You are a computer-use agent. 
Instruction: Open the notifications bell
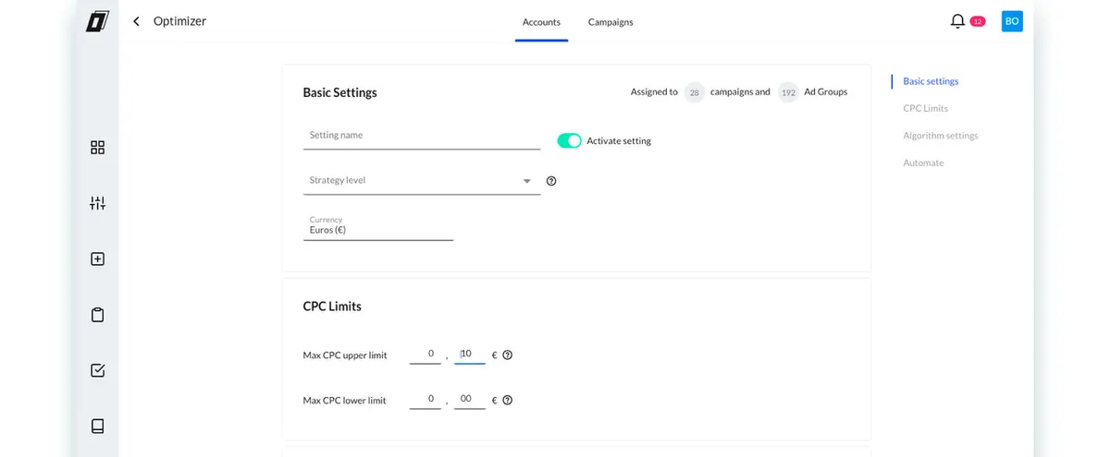(x=957, y=21)
